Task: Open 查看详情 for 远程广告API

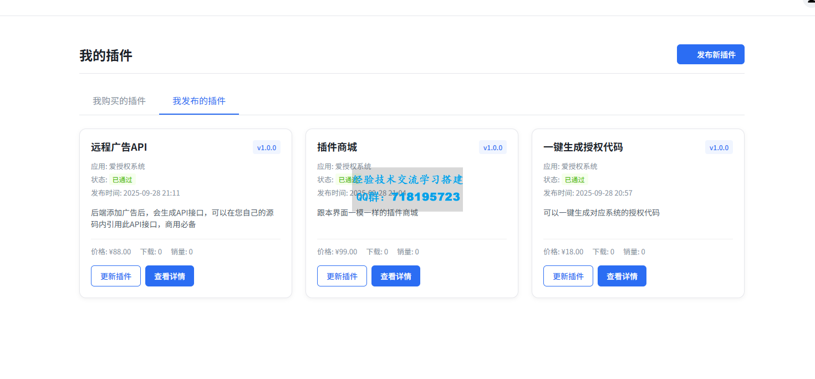Action: pyautogui.click(x=170, y=276)
